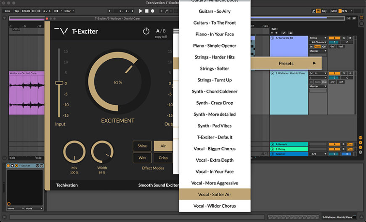Click the previous locator arrow under Set
366x222 pixels.
[272, 33]
